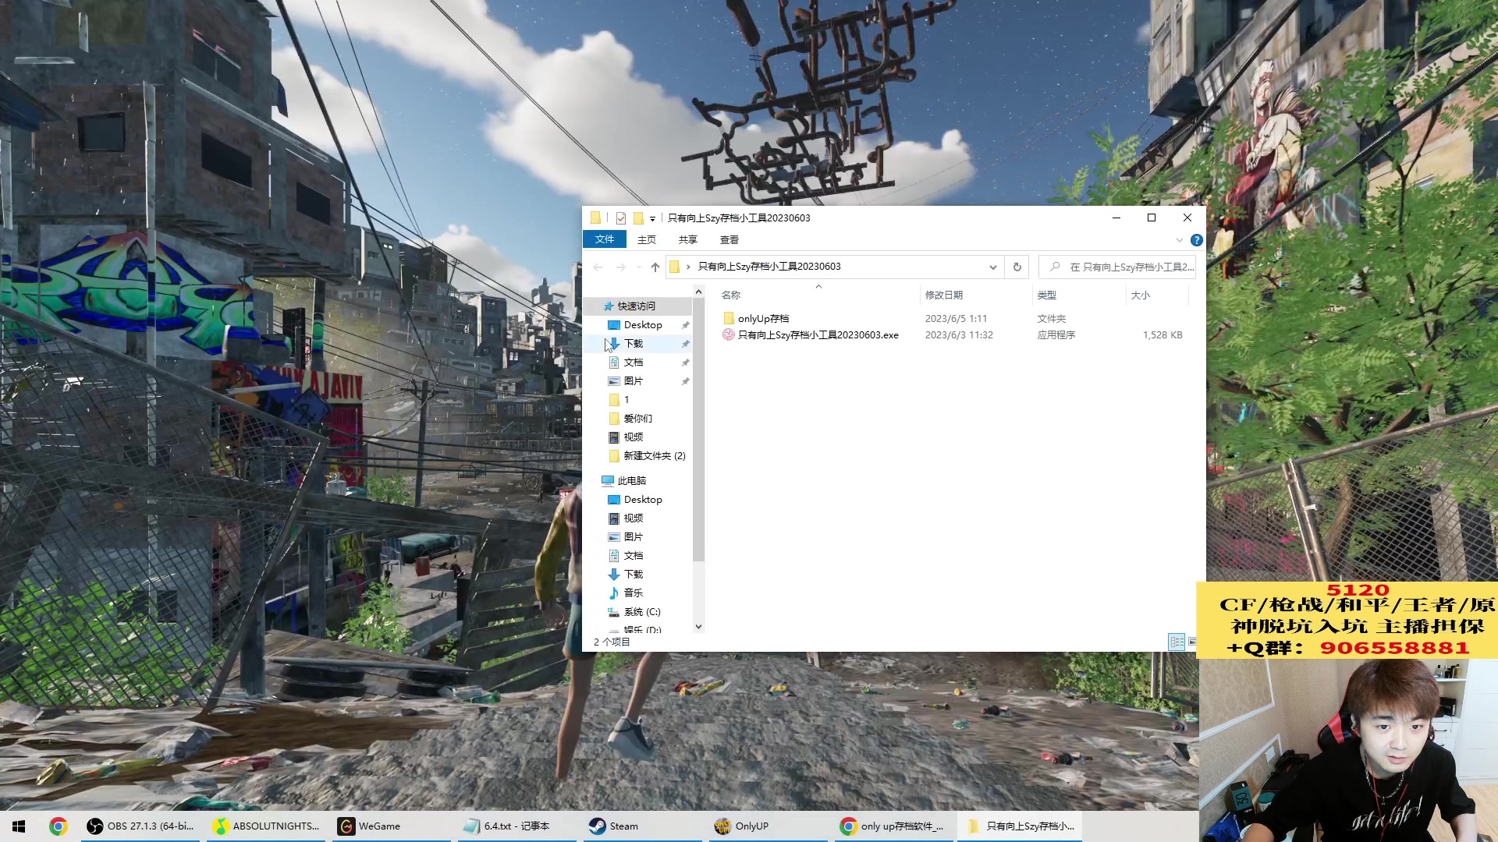Click the quick access Properties checkmark icon

[621, 218]
